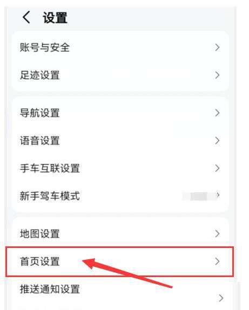
Task: Tap chevron below 推送通知设置 label
Action: click(221, 298)
